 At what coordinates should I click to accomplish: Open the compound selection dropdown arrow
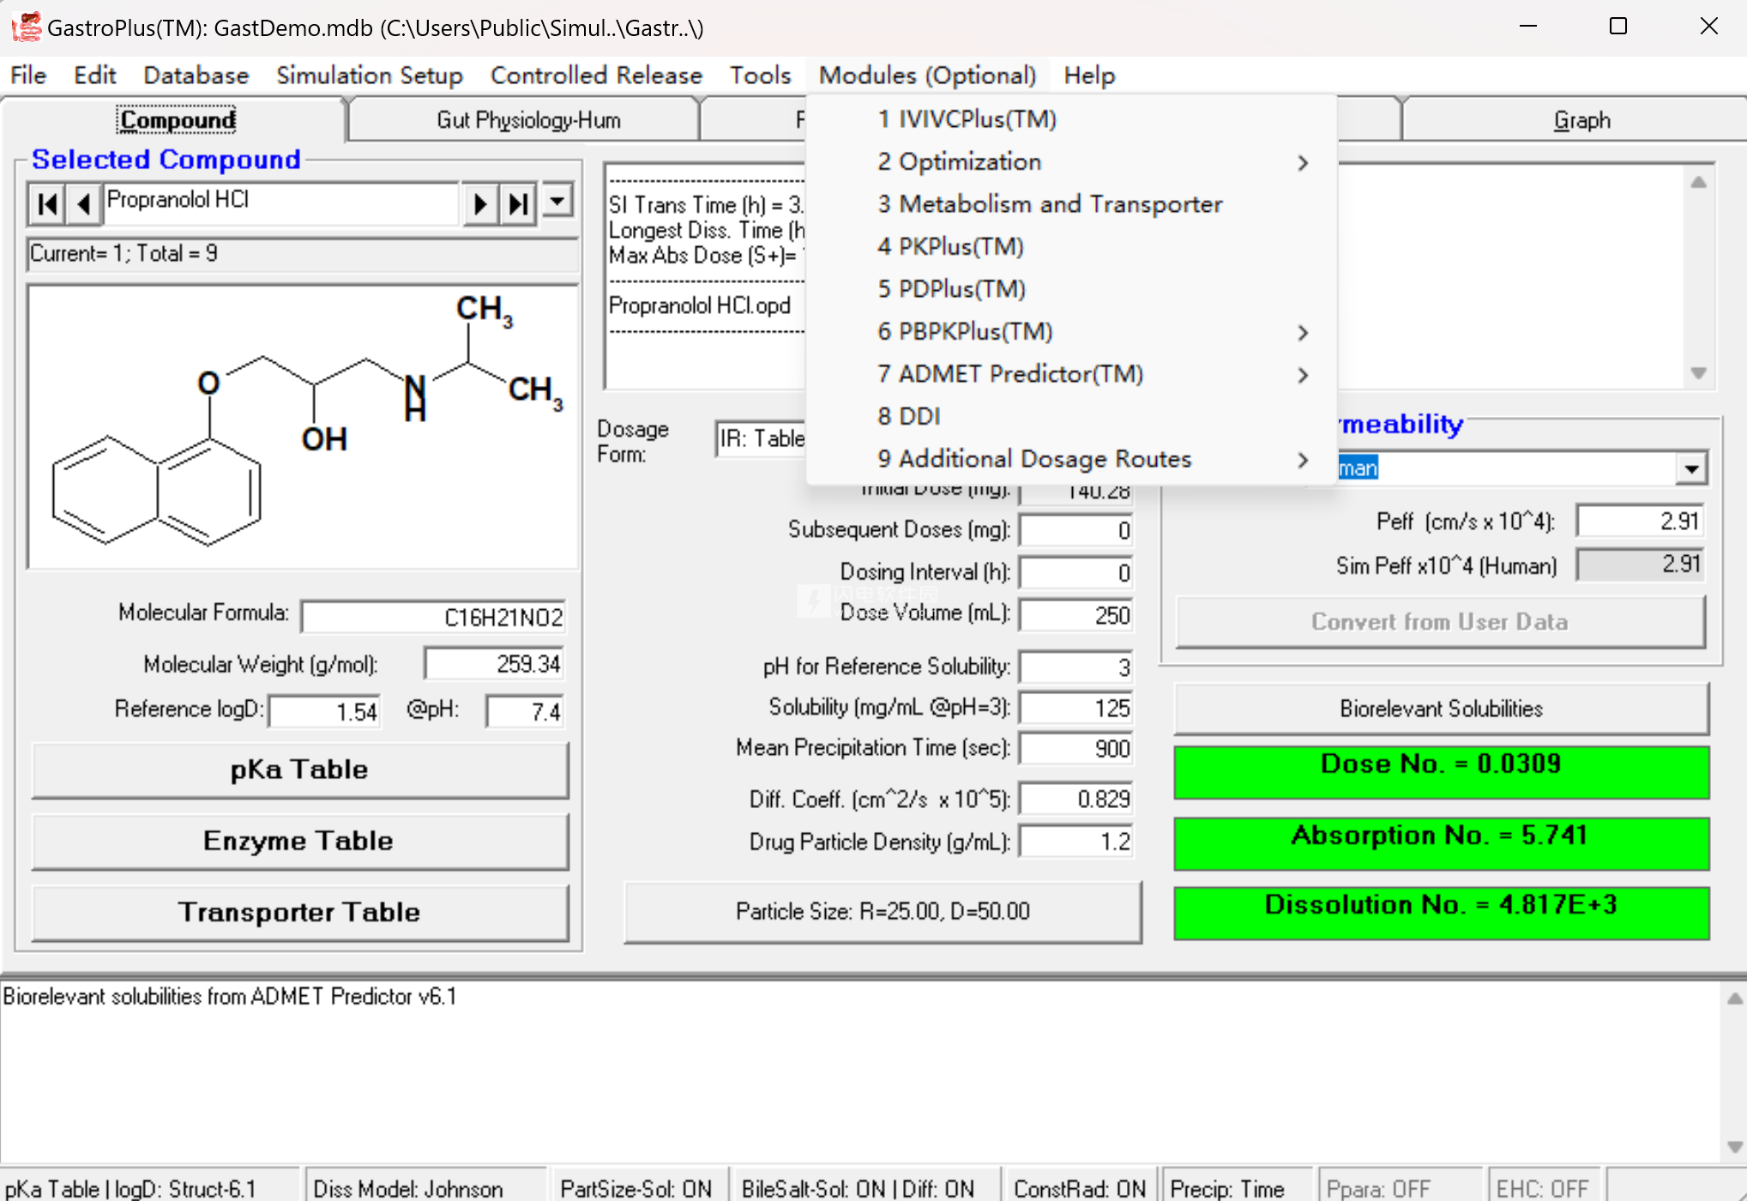tap(557, 202)
